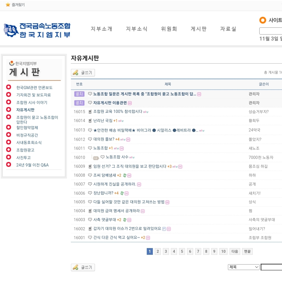Open the 제목 search type dropdown

(244, 267)
